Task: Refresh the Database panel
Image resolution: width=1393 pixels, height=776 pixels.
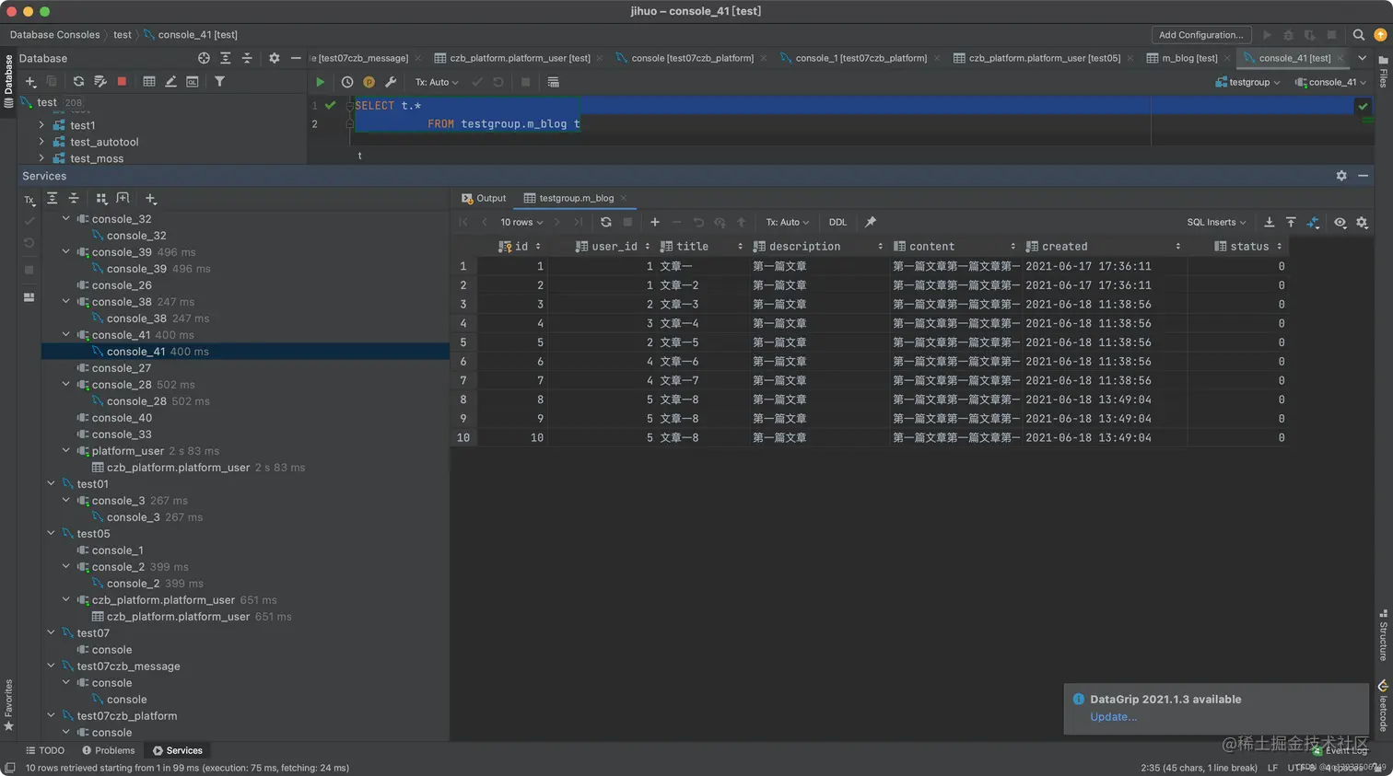Action: 78,82
